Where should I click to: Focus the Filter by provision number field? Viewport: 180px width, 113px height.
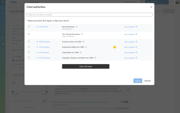pos(89,15)
